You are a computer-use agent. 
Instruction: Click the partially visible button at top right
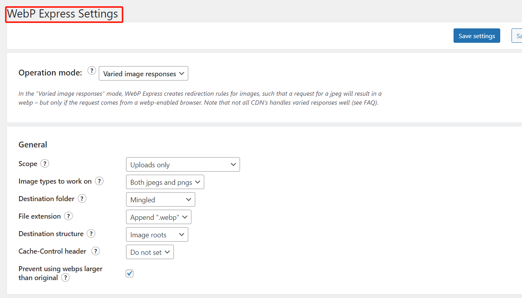[x=517, y=35]
